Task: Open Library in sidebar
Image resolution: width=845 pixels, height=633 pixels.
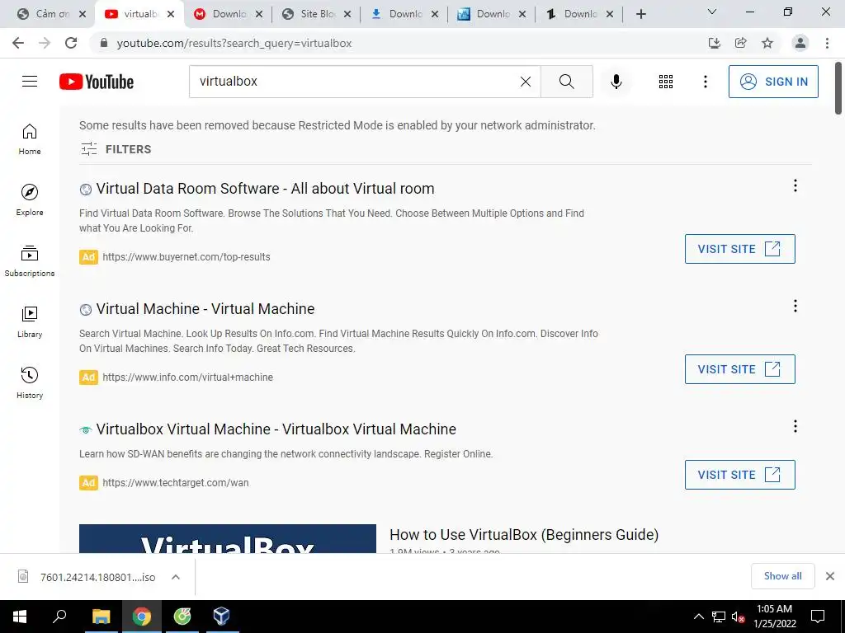Action: 30,322
